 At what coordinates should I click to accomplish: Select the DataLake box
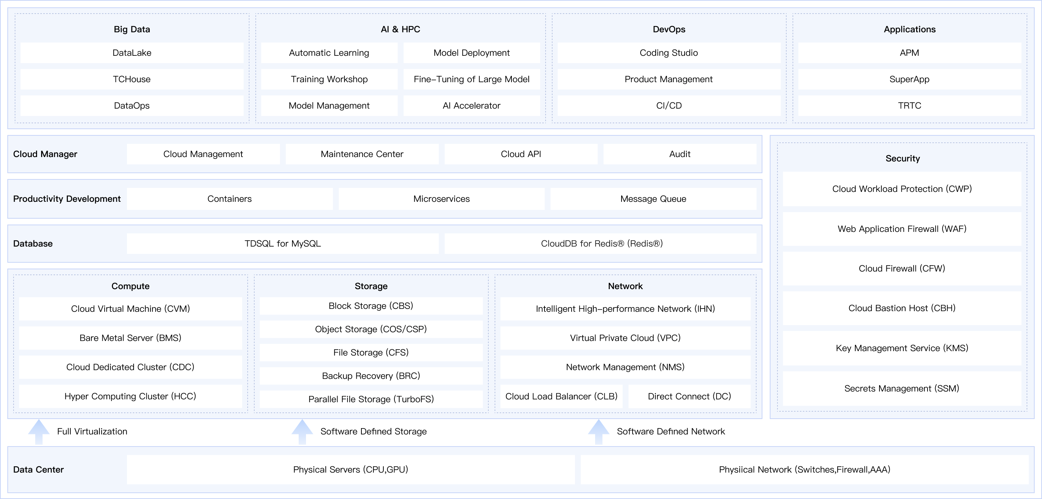[x=132, y=52]
